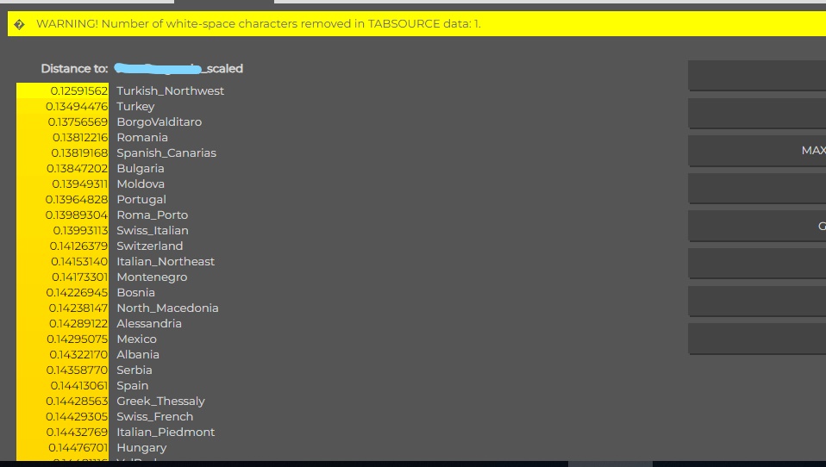
Task: Select the Turkish_Northwest population row
Action: (170, 90)
